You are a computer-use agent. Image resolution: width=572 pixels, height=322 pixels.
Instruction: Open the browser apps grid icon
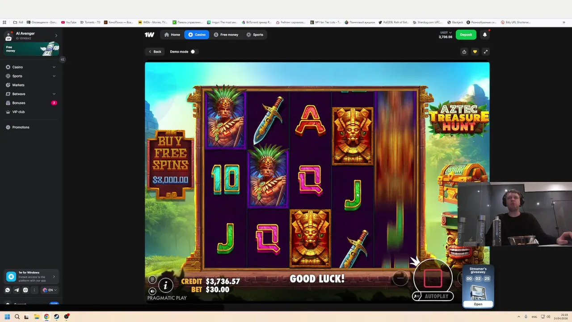[x=4, y=22]
